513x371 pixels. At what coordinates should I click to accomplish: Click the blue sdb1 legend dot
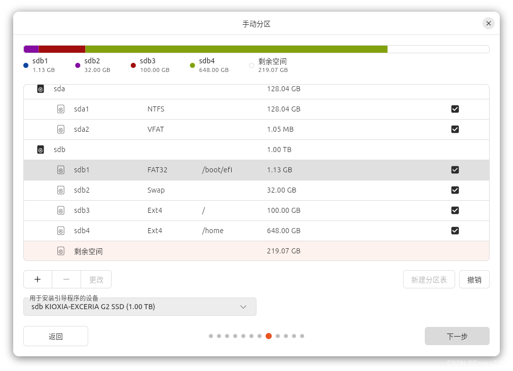click(x=26, y=65)
